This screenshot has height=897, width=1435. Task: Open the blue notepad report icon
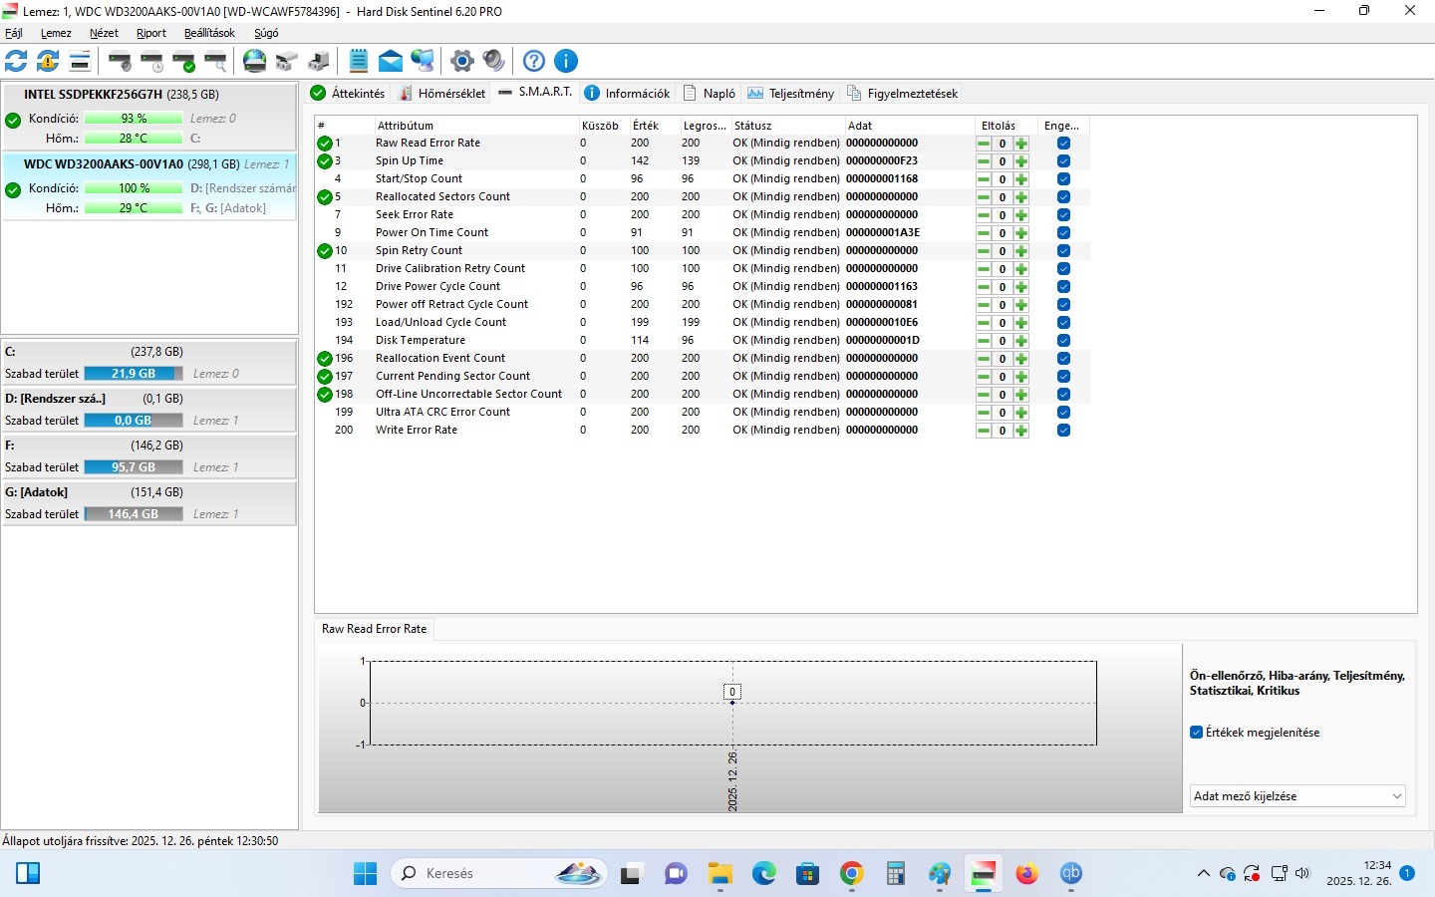click(359, 61)
